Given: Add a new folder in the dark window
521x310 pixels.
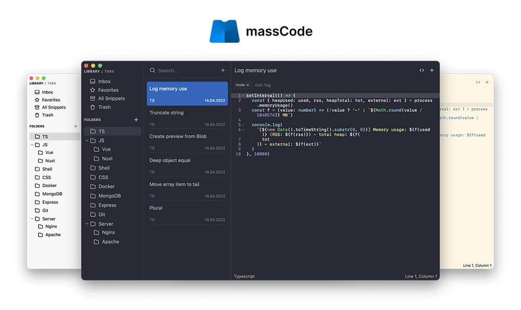Looking at the screenshot, I should coord(136,120).
